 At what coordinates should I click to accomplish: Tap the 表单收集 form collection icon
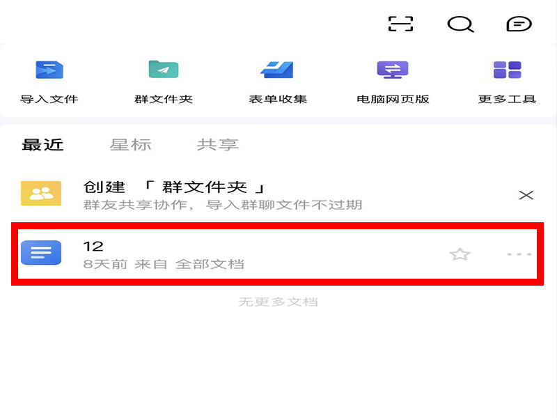pos(277,70)
